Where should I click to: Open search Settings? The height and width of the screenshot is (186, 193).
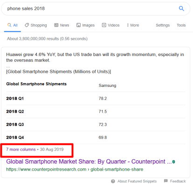[x=163, y=25]
